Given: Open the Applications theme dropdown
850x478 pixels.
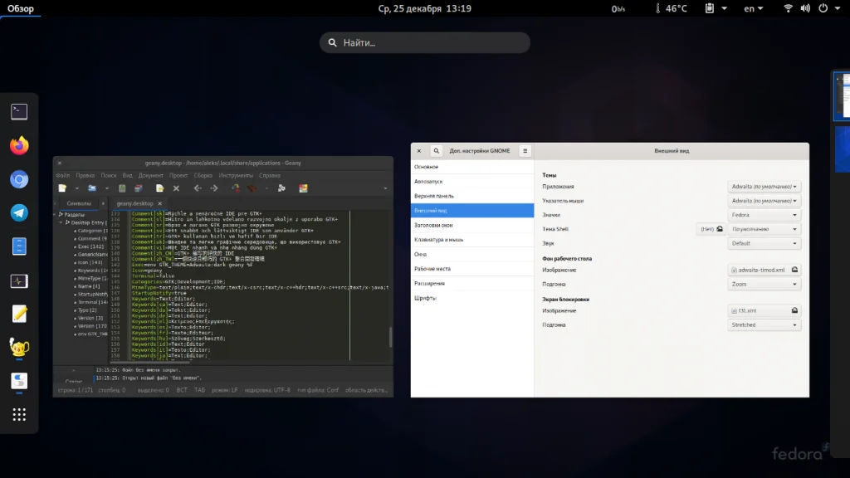Looking at the screenshot, I should (x=765, y=187).
